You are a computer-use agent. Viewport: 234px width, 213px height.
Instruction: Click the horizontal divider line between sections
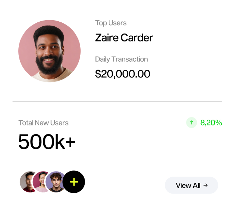tap(117, 101)
